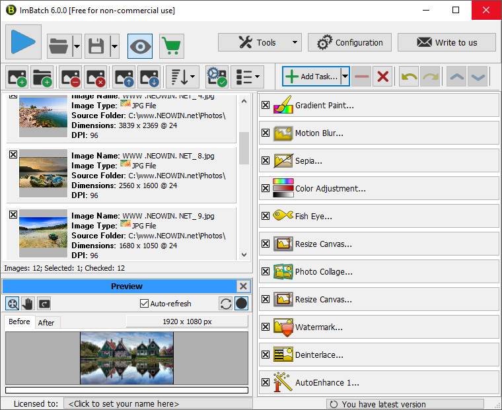Undo the last task change
This screenshot has width=502, height=410.
tap(409, 77)
